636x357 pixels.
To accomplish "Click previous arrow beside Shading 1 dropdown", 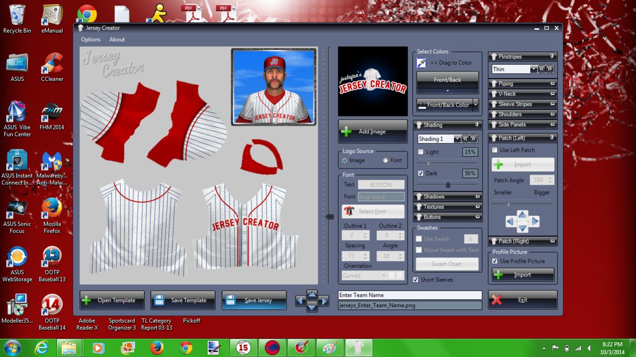I will (465, 139).
